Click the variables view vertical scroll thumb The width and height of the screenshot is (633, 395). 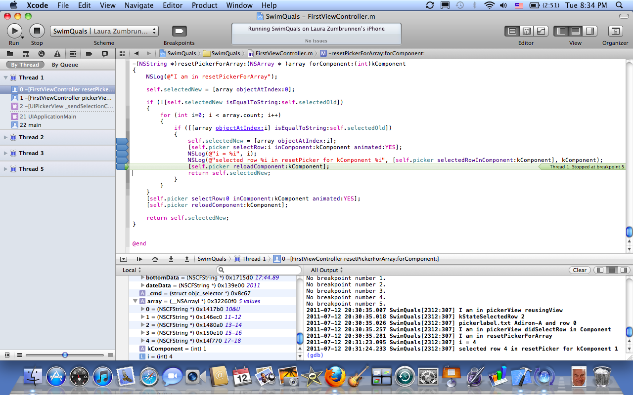pyautogui.click(x=300, y=338)
